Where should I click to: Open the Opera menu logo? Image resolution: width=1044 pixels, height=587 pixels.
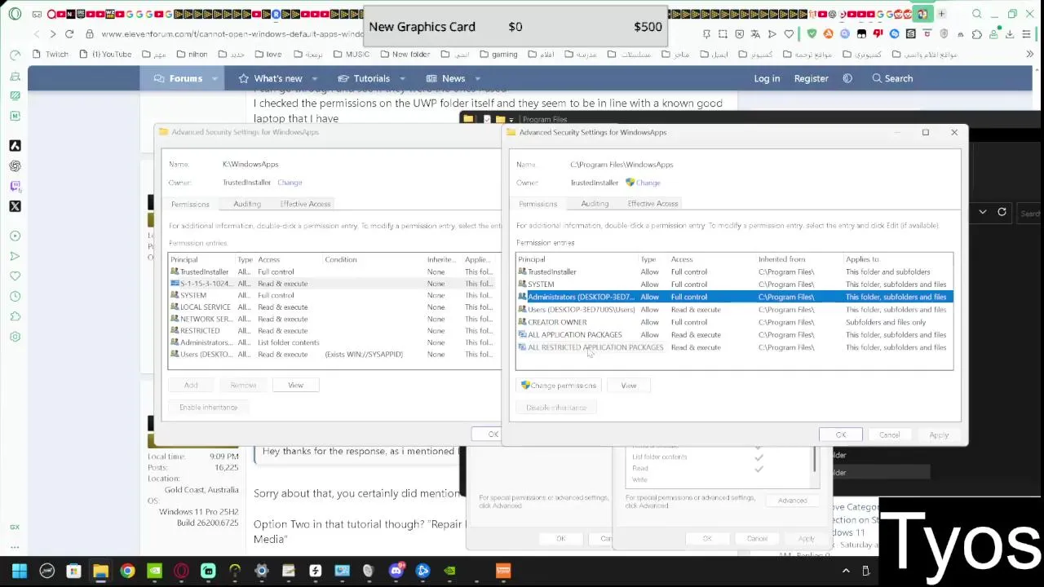pos(15,14)
